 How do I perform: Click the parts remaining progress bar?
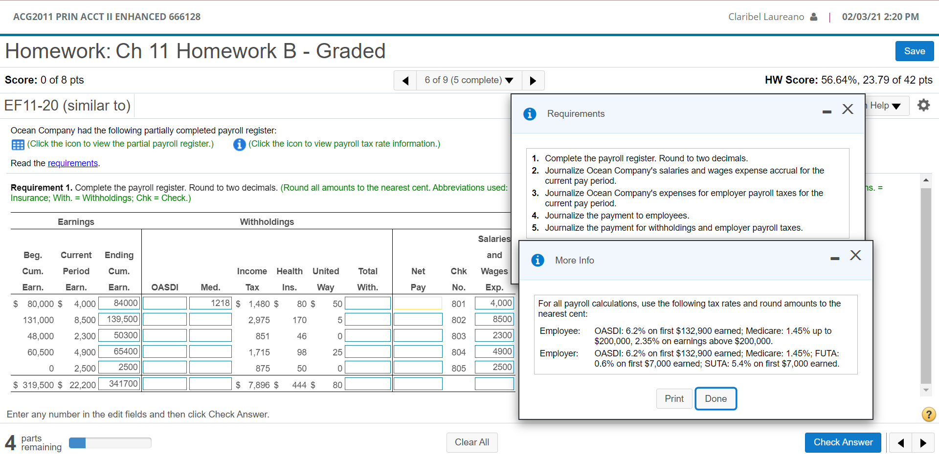(110, 443)
